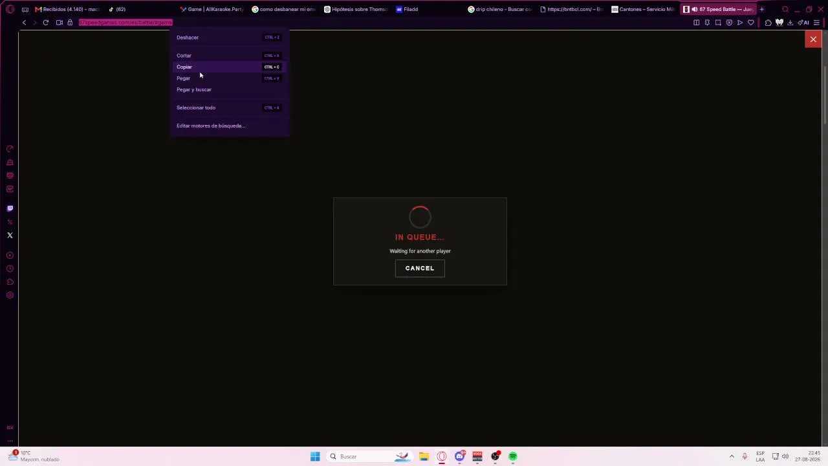Viewport: 828px width, 466px height.
Task: Choose Editar motores de búsqueda entry
Action: 229,126
